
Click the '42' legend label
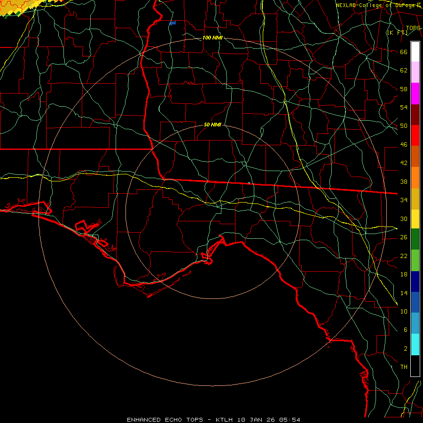[404, 163]
